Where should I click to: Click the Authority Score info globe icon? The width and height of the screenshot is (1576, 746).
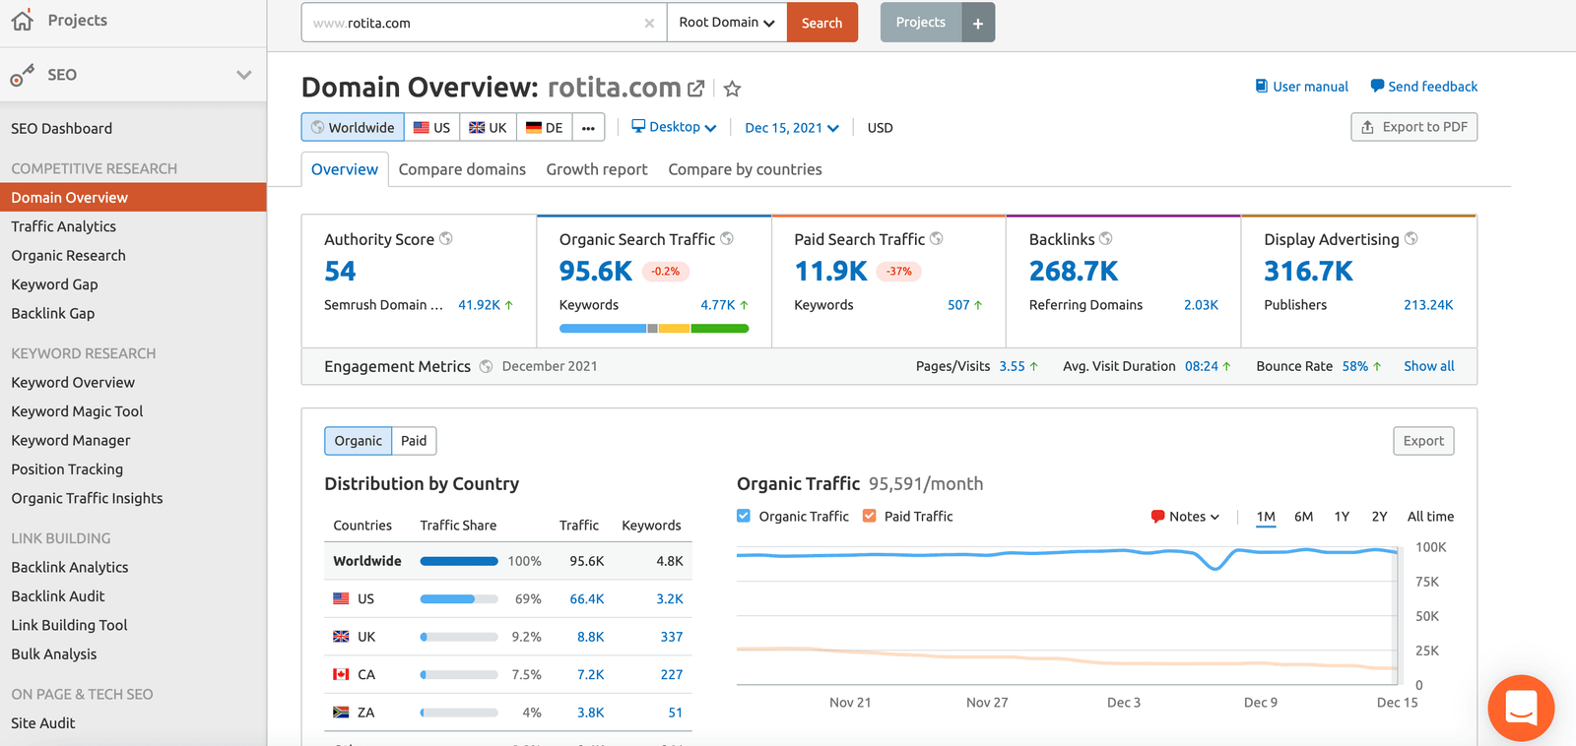pos(446,238)
